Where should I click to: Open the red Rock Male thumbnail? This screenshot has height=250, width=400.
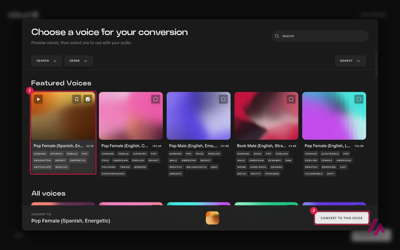[266, 116]
